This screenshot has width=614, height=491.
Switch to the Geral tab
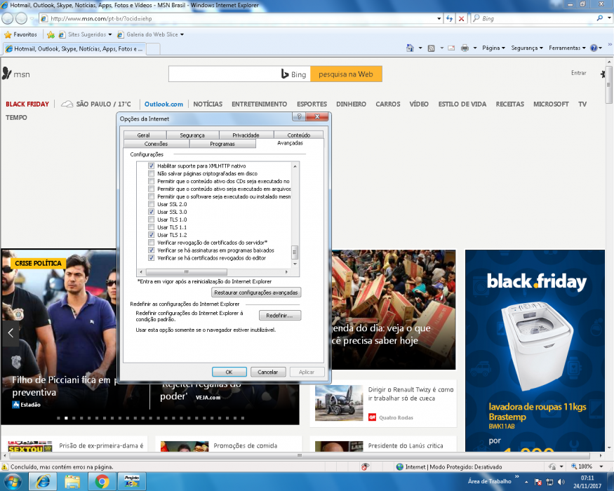pyautogui.click(x=143, y=135)
